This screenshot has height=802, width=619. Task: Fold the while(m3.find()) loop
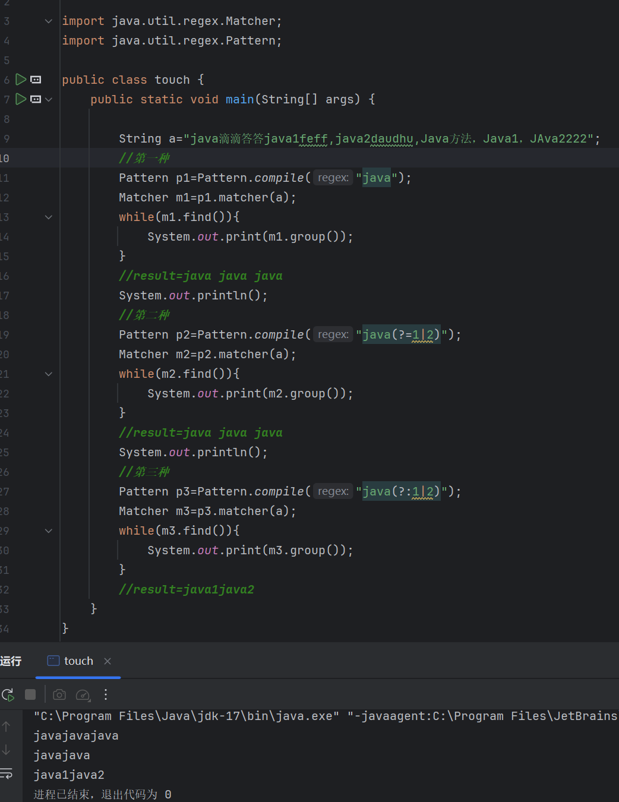click(49, 531)
